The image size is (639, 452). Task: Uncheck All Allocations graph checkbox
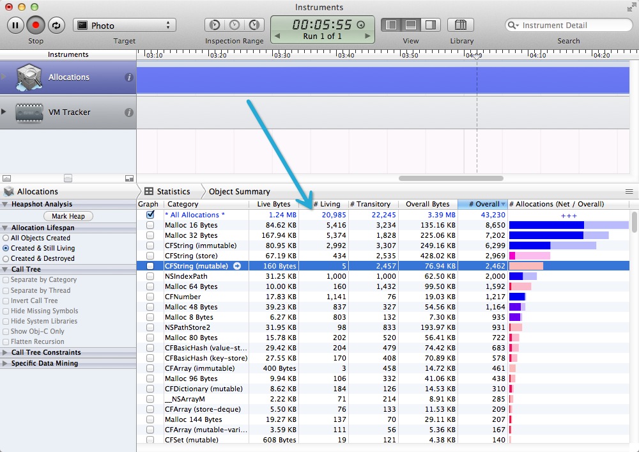point(150,214)
